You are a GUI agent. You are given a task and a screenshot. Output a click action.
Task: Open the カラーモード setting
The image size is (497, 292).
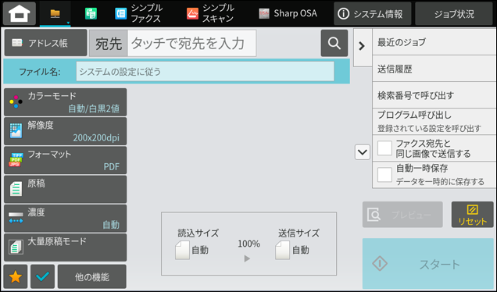[x=66, y=102]
